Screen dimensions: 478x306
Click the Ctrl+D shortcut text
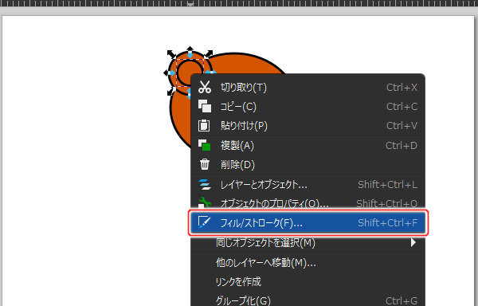pos(402,145)
